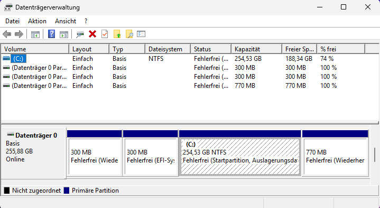The image size is (380, 208).
Task: Click the red X delete icon
Action: pos(92,34)
